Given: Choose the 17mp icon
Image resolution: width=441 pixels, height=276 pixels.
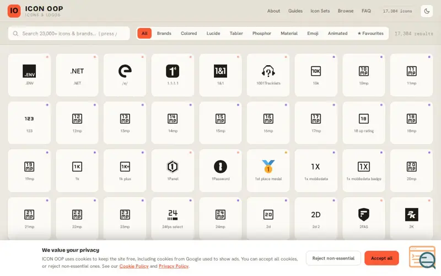Looking at the screenshot, I should pyautogui.click(x=316, y=123).
